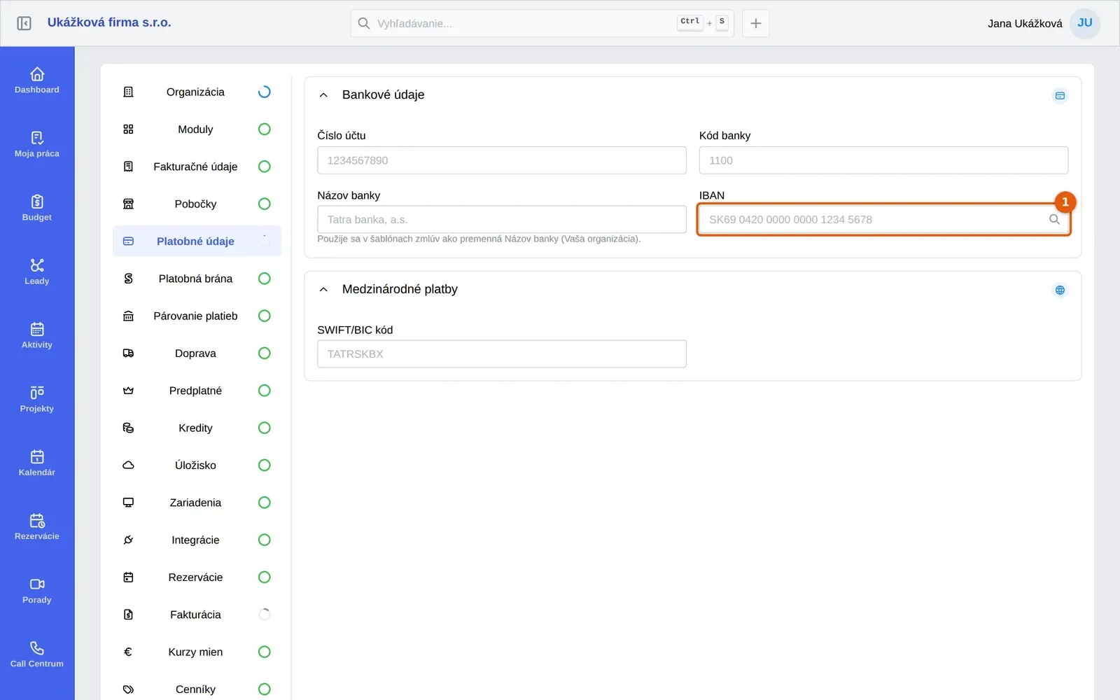Click the Kód banky input field
The image size is (1120, 700).
[883, 160]
